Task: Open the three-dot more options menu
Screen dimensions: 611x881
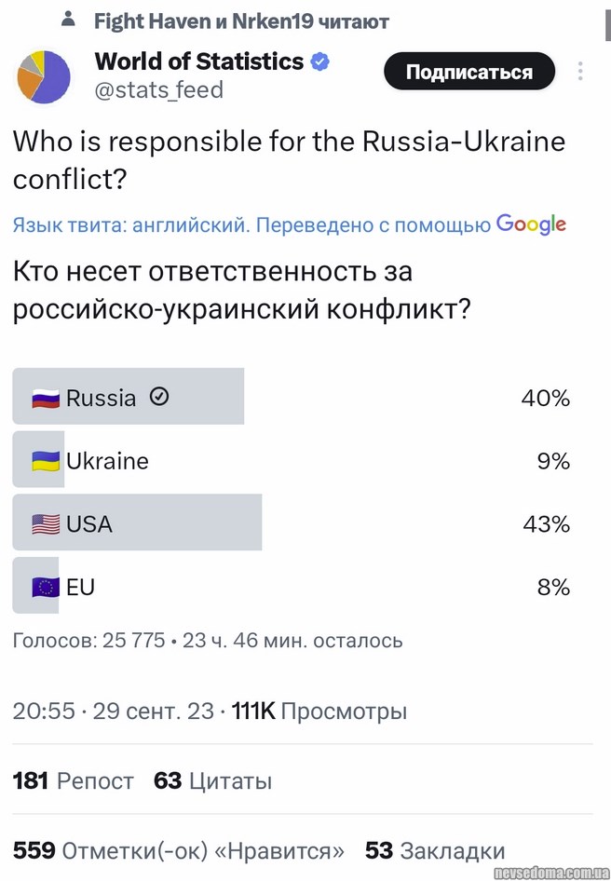Action: (580, 72)
